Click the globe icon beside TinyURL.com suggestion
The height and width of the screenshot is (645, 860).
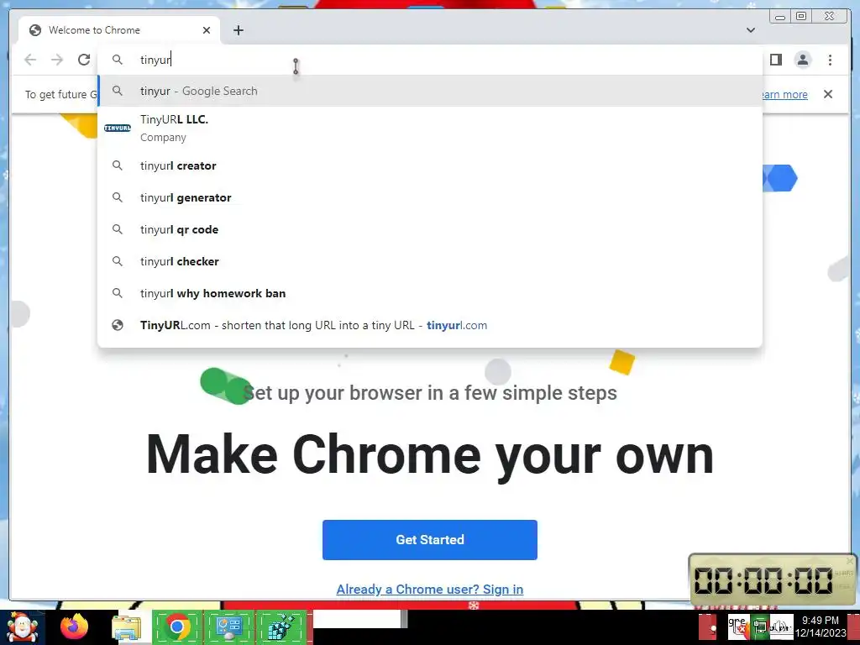(118, 325)
